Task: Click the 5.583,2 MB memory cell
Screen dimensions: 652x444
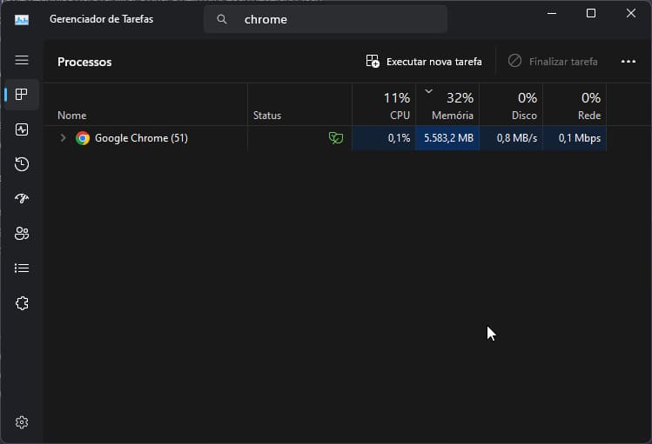Action: pos(447,138)
